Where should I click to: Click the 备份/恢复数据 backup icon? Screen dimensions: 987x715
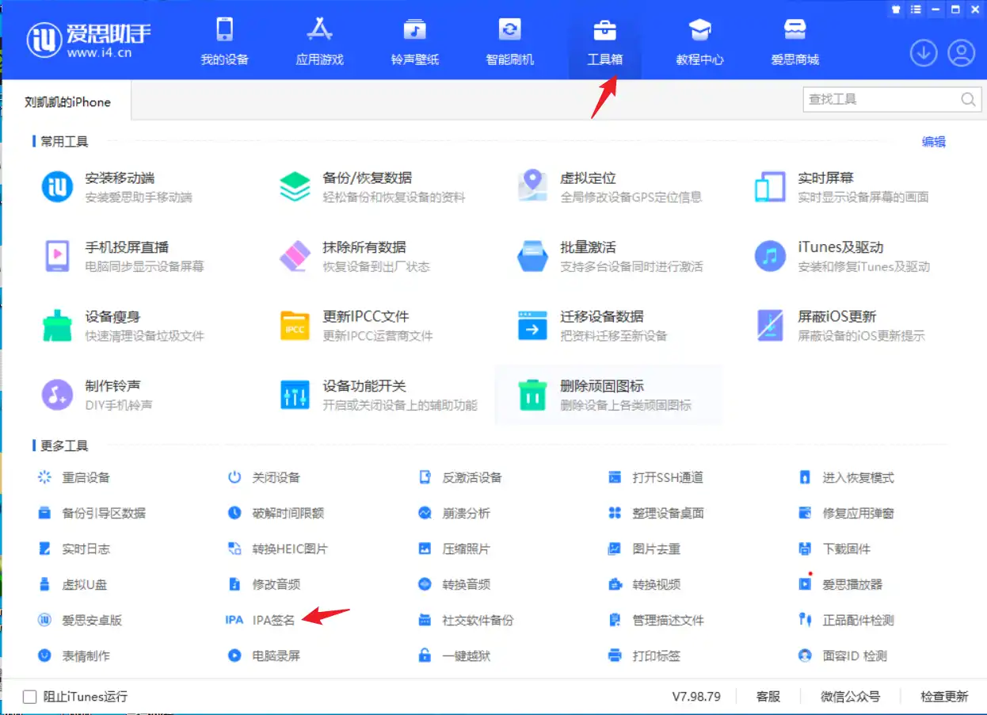(x=295, y=186)
